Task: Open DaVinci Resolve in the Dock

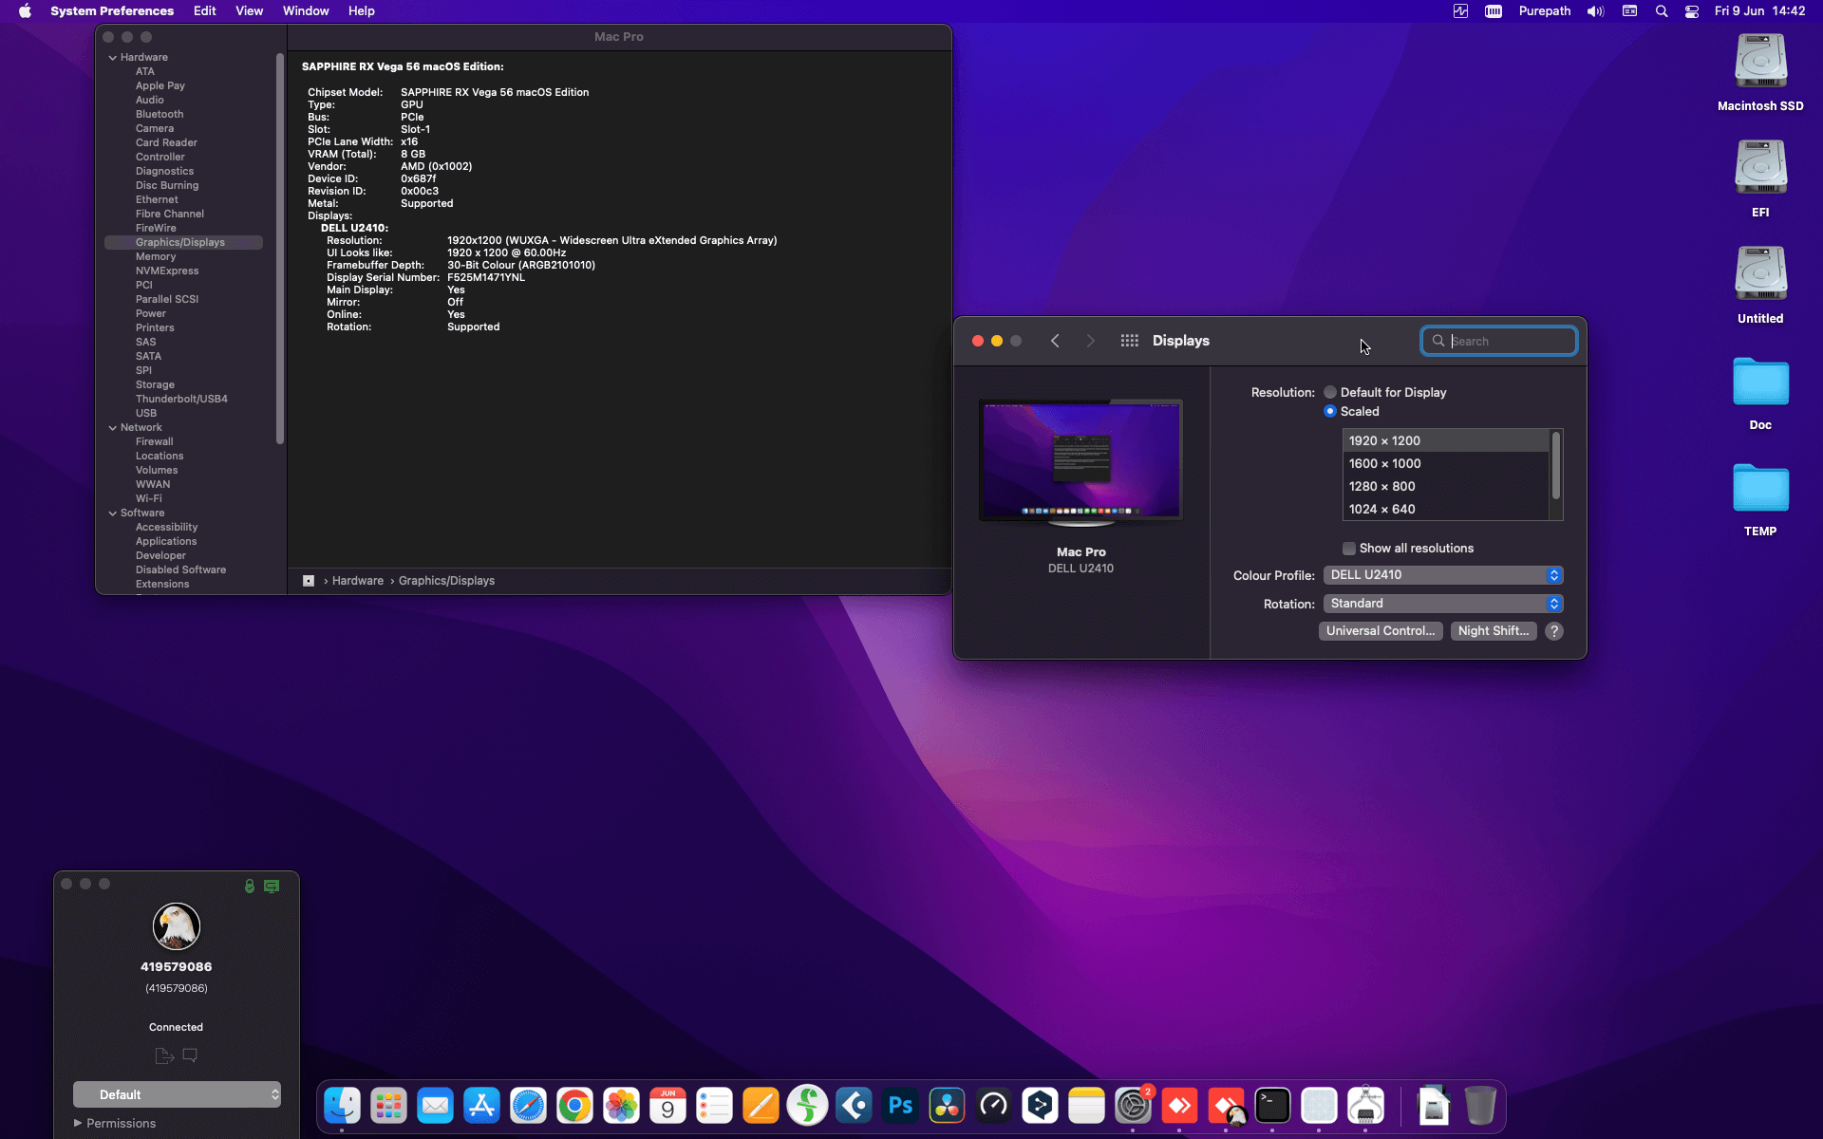Action: pos(947,1106)
